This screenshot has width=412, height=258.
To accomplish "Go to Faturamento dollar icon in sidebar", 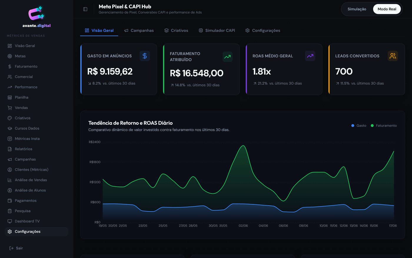I will 10,66.
